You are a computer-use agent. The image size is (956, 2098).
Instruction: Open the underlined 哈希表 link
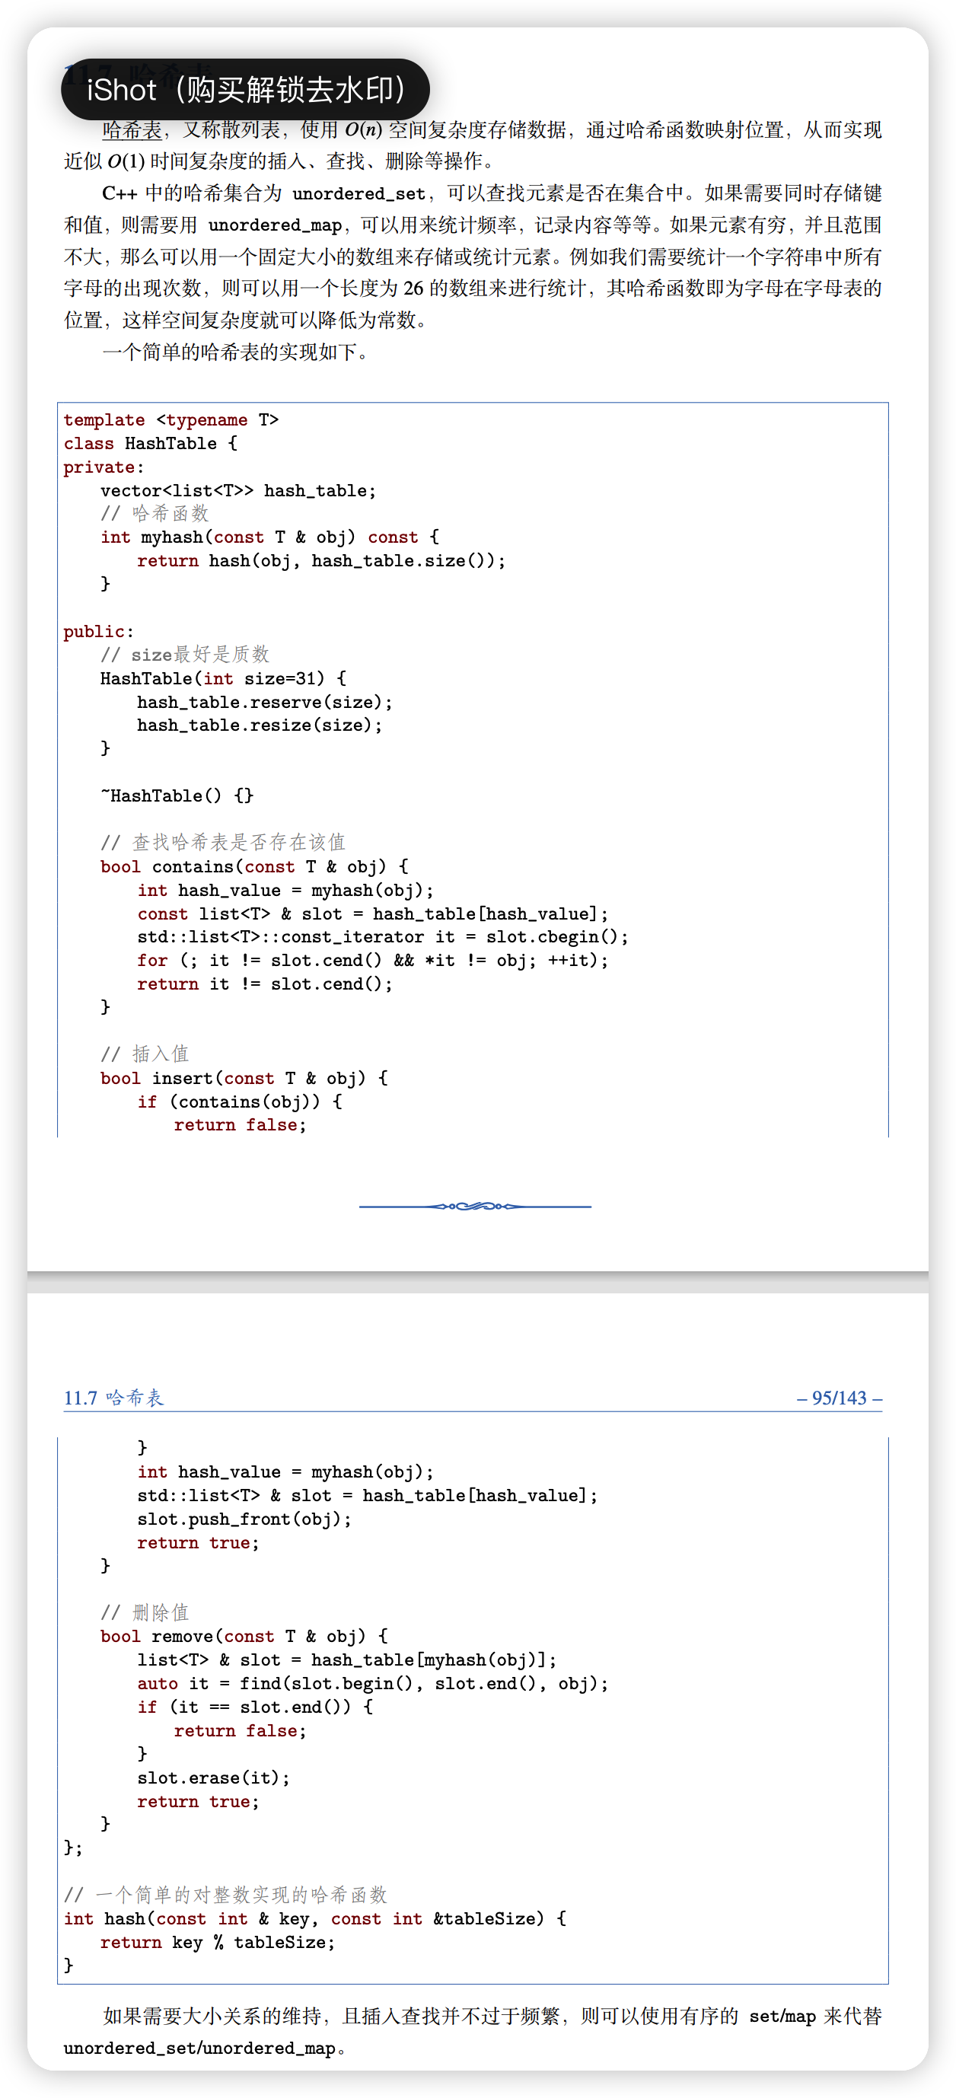[x=132, y=130]
